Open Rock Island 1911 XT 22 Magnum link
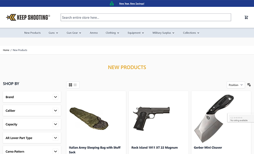Screen dimensions: 254x154 154,147
